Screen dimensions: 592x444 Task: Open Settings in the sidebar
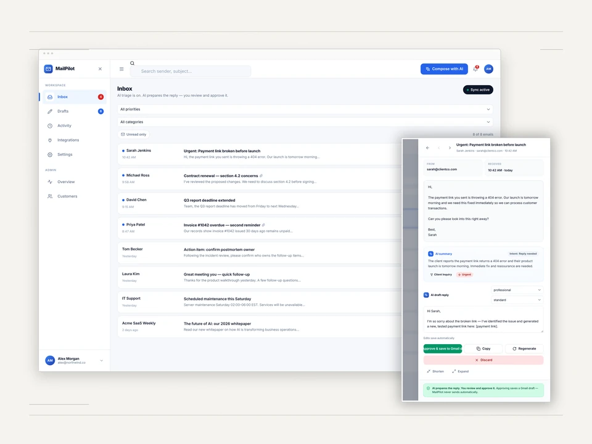(x=73, y=154)
